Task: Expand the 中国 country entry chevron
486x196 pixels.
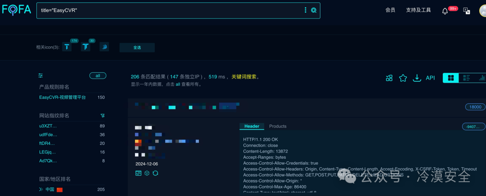Action: click(x=41, y=189)
